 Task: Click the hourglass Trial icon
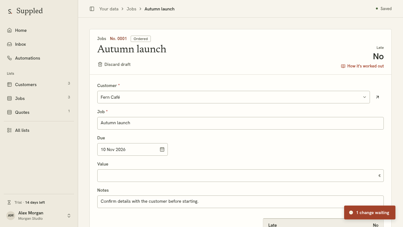tap(9, 202)
